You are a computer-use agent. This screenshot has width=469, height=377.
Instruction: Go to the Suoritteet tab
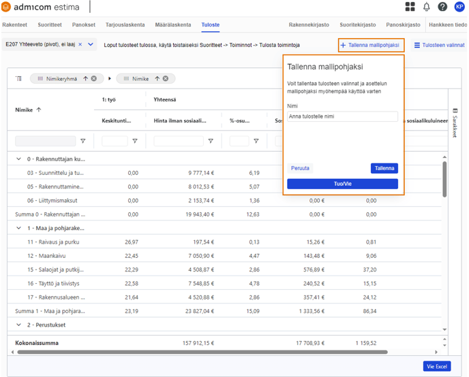[50, 24]
